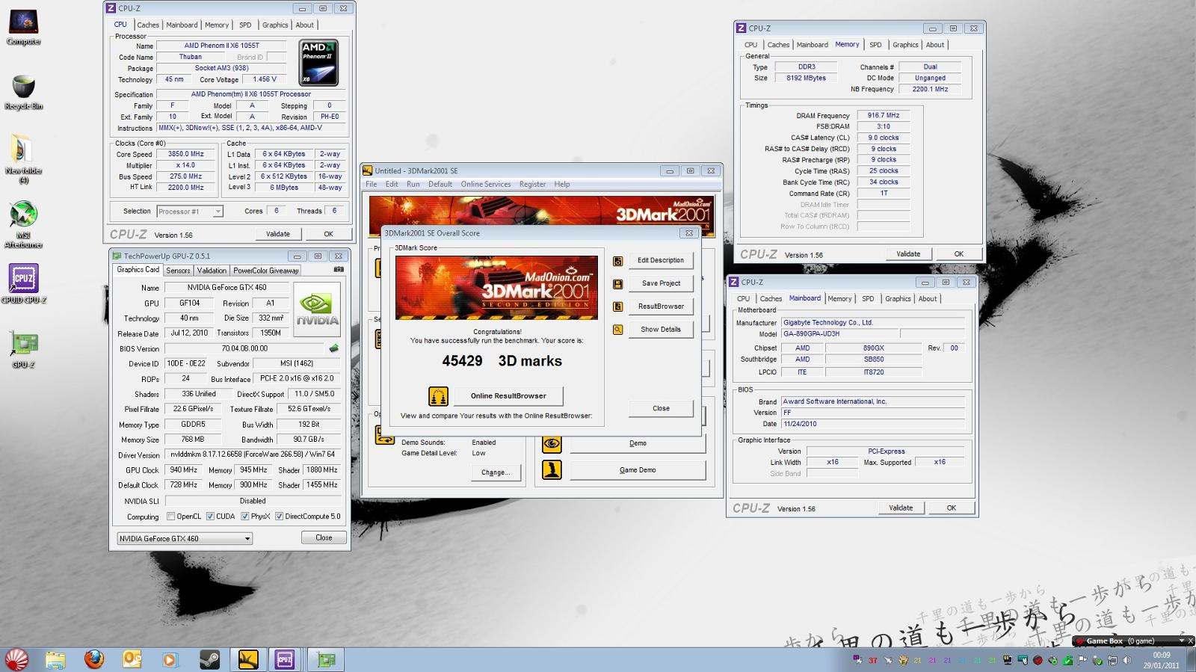Switch to 3DMark2001 taskbar button
This screenshot has width=1196, height=672.
coord(248,659)
